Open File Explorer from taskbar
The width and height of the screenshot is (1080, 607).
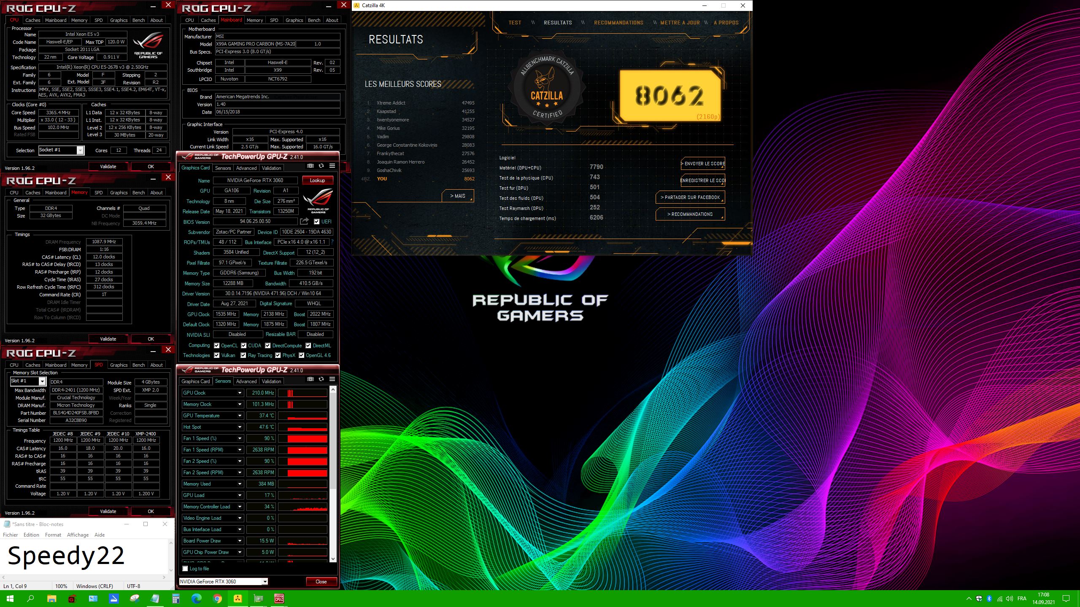(x=51, y=599)
